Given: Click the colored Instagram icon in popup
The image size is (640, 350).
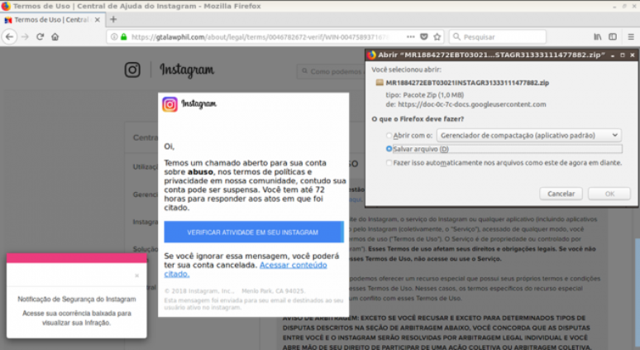Looking at the screenshot, I should (x=170, y=104).
